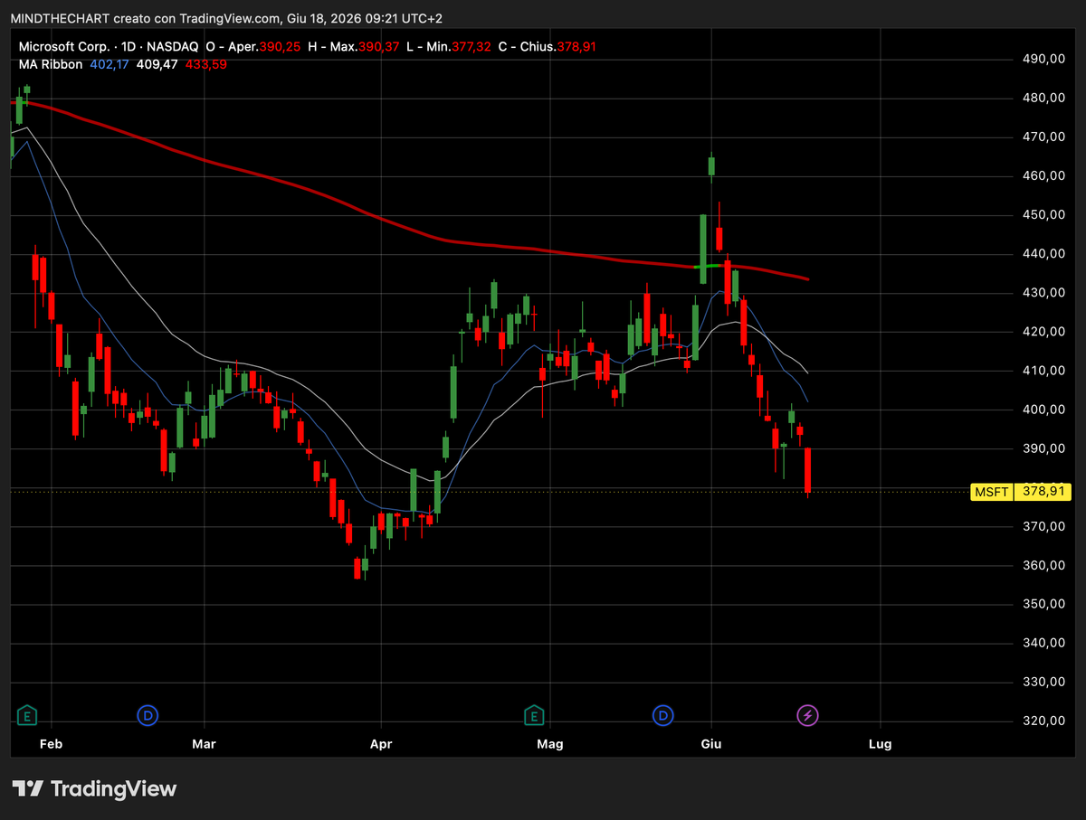The height and width of the screenshot is (820, 1086).
Task: Click the 330,00 price axis label
Action: [x=1043, y=682]
